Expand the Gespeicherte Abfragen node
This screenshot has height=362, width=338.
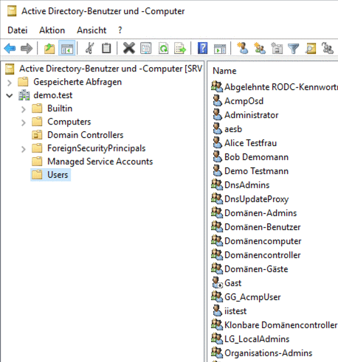coord(10,83)
